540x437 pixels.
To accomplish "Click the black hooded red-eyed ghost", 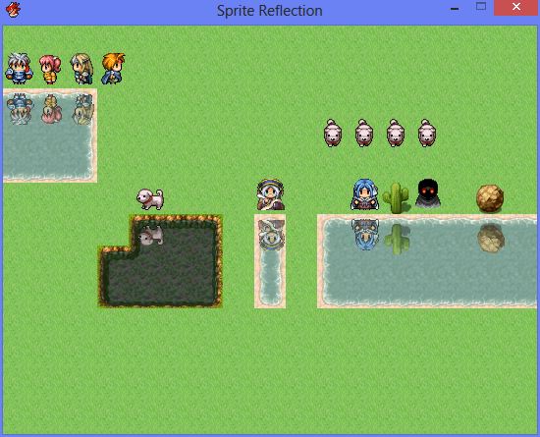I will point(428,193).
